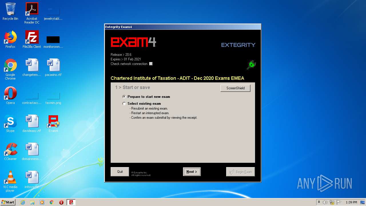Click 'Restart an interrupted exam' text

[x=149, y=113]
